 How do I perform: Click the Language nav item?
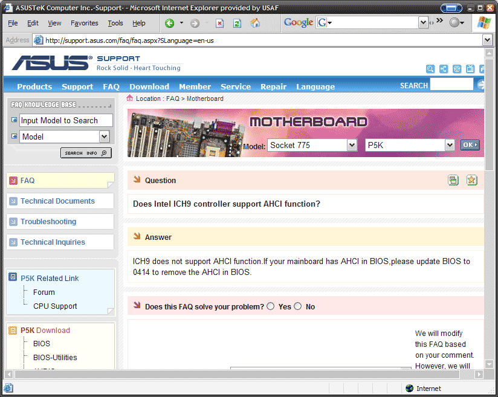click(x=315, y=86)
